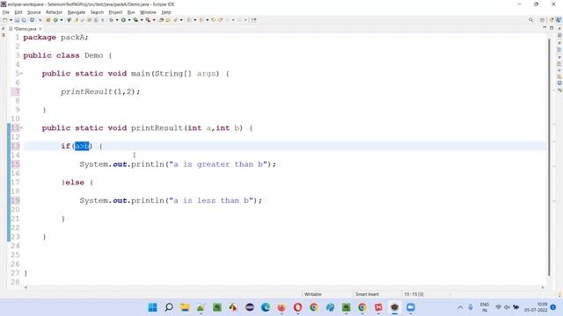Click the class name Demo on line 3

click(x=94, y=55)
